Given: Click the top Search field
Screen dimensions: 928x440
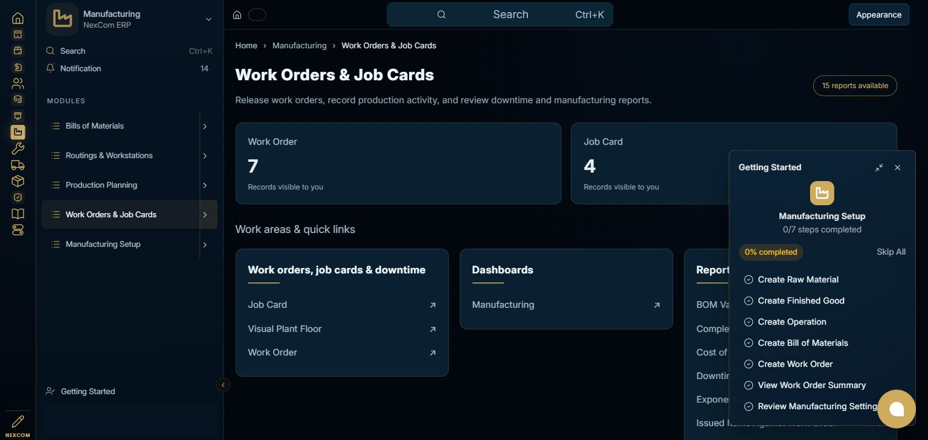Looking at the screenshot, I should (500, 14).
